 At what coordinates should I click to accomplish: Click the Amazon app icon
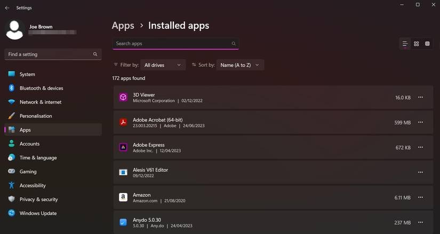123,197
